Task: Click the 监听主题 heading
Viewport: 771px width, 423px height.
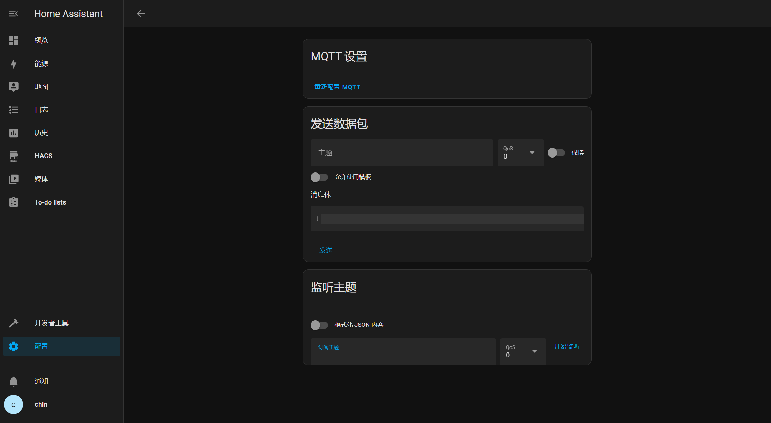Action: (x=333, y=288)
